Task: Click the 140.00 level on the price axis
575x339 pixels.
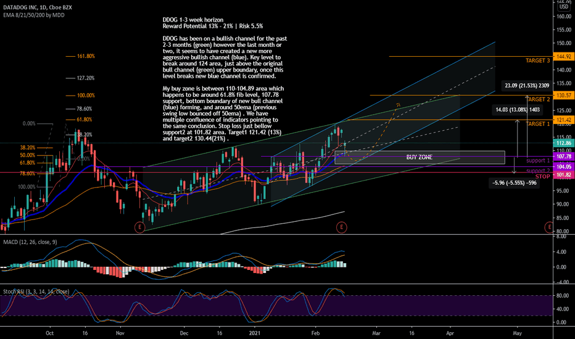Action: [x=564, y=70]
